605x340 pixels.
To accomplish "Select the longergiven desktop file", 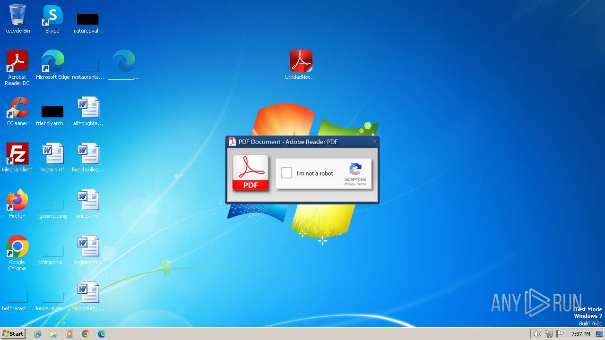I will coord(52,302).
